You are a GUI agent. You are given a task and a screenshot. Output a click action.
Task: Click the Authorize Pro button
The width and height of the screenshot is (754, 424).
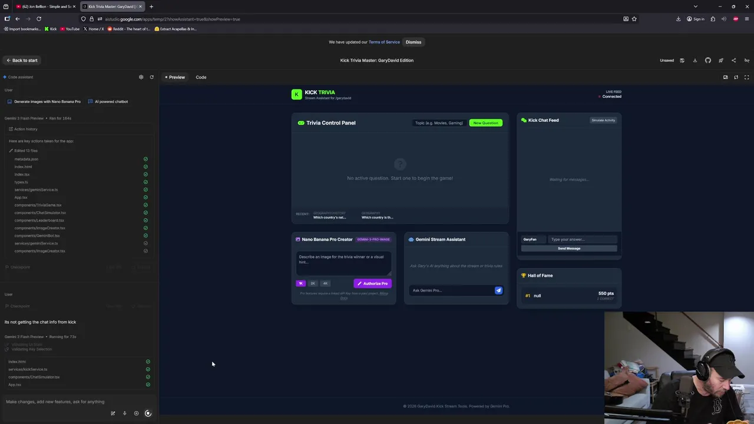click(372, 283)
